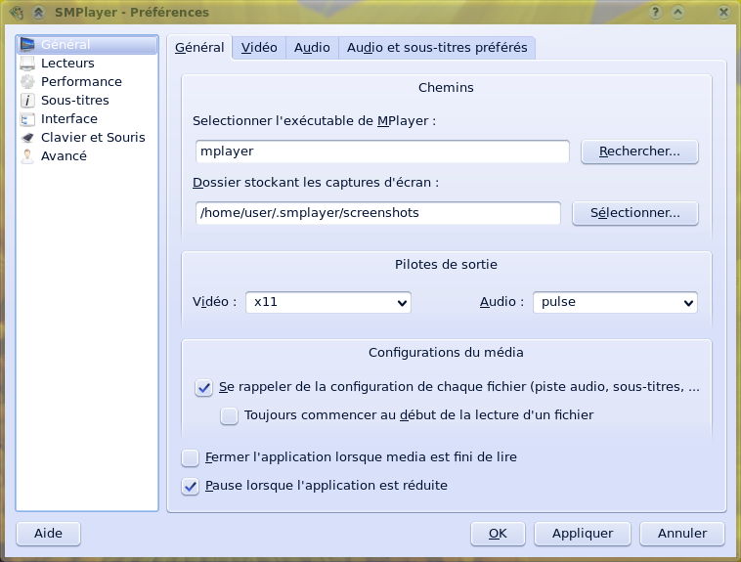Enable 'Fermer l'application' when media finishes
741x562 pixels.
190,457
